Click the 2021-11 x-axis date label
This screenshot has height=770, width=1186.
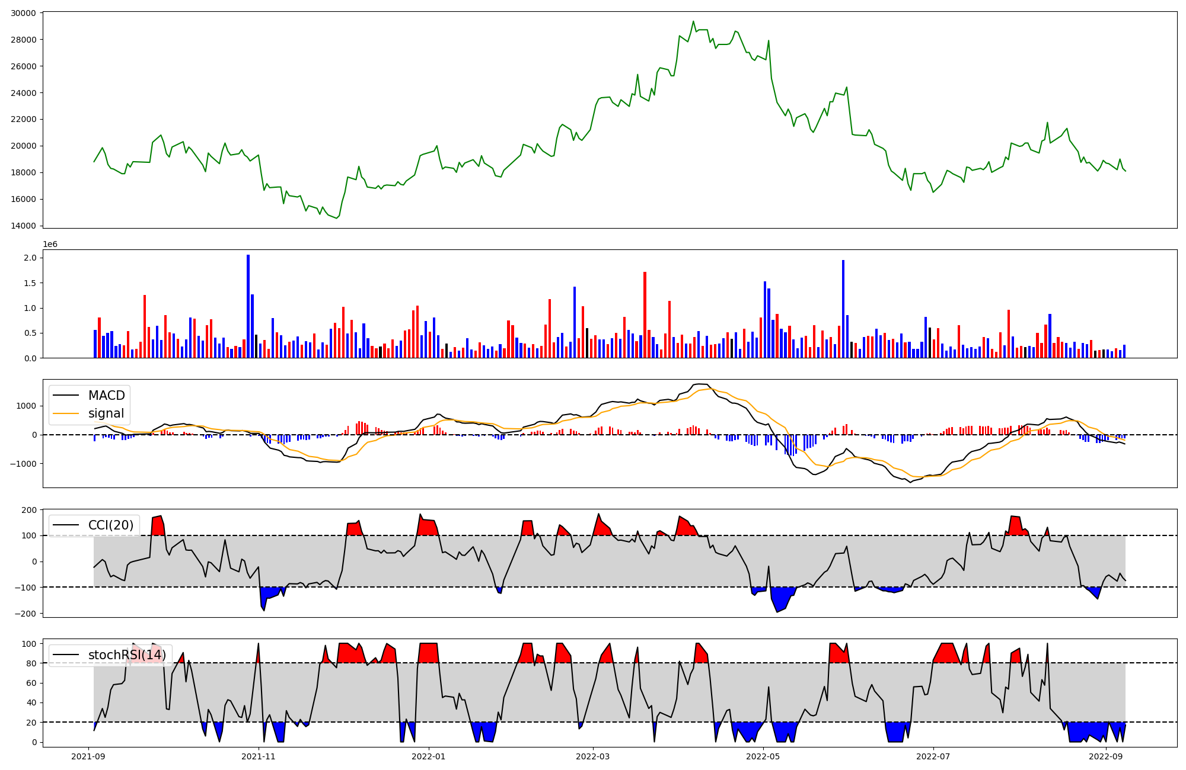coord(259,756)
